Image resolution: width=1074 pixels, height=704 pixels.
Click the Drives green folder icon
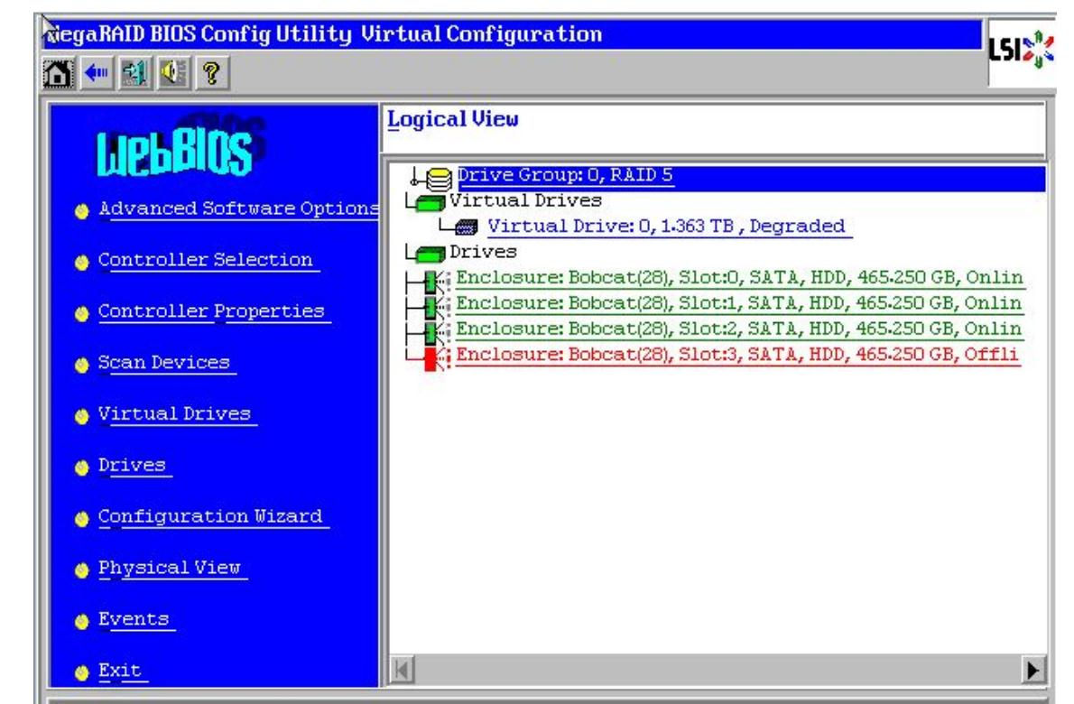click(431, 254)
